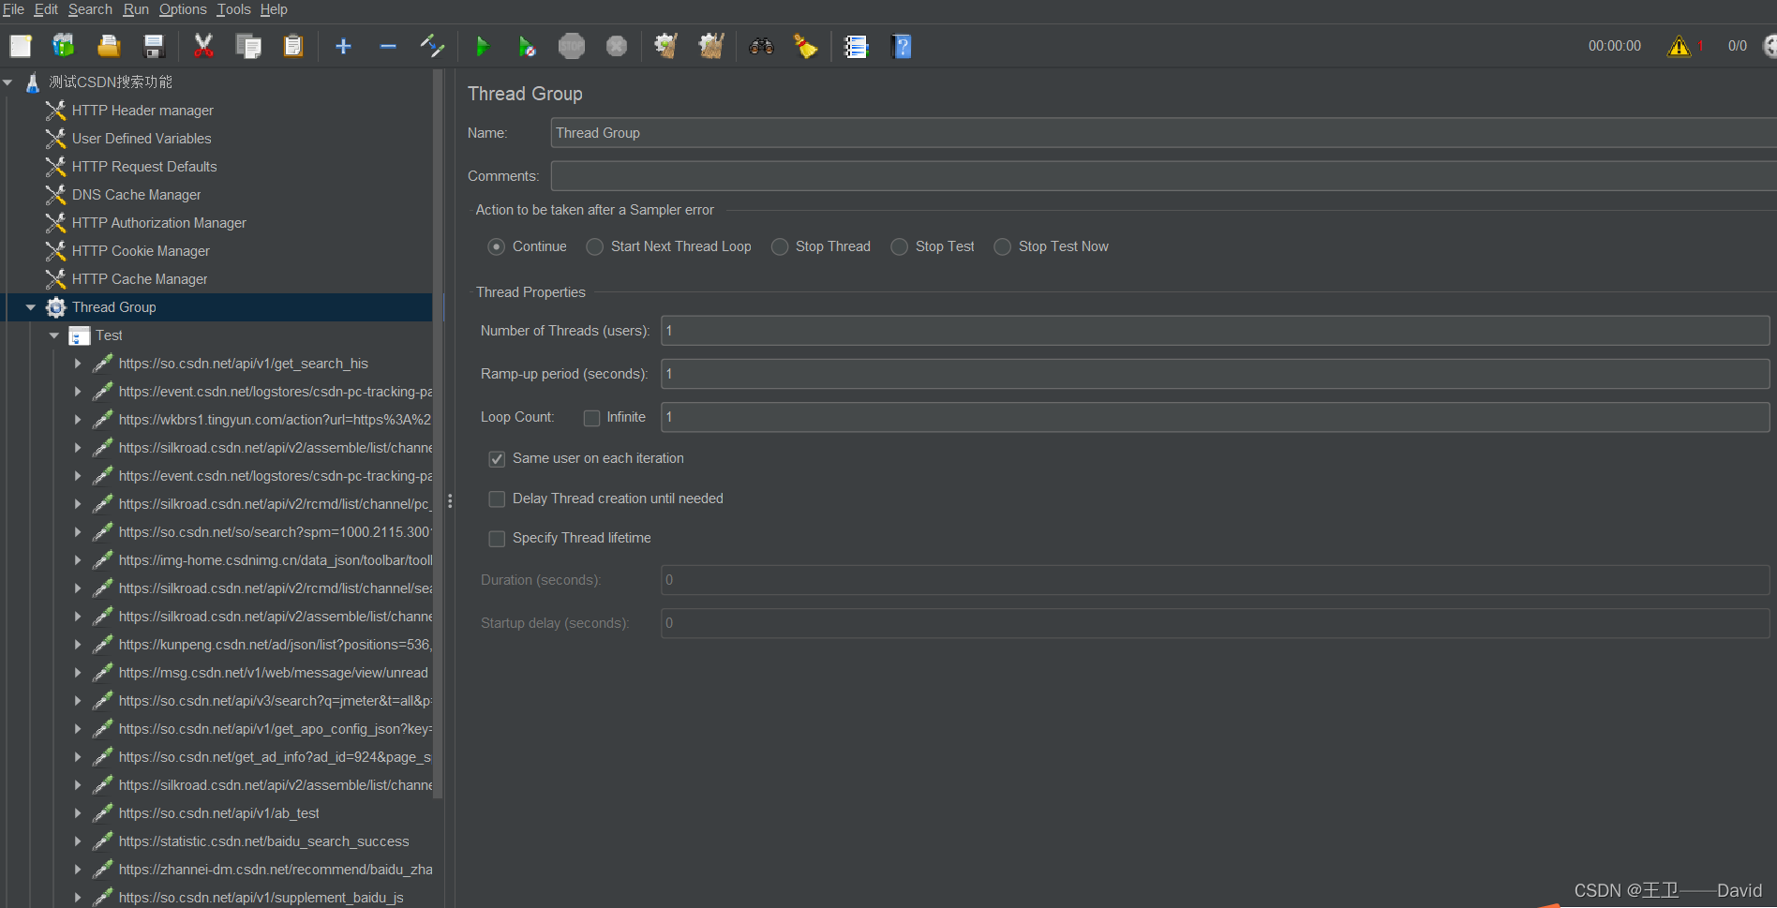Expand the kunpeng.csdn.net request node
This screenshot has height=908, width=1777.
click(78, 645)
